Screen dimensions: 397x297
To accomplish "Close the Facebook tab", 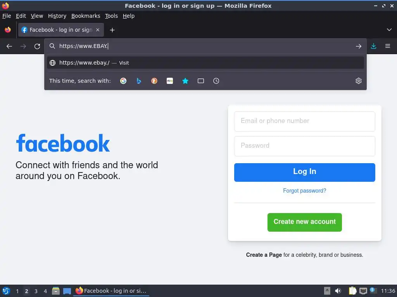I will 98,30.
